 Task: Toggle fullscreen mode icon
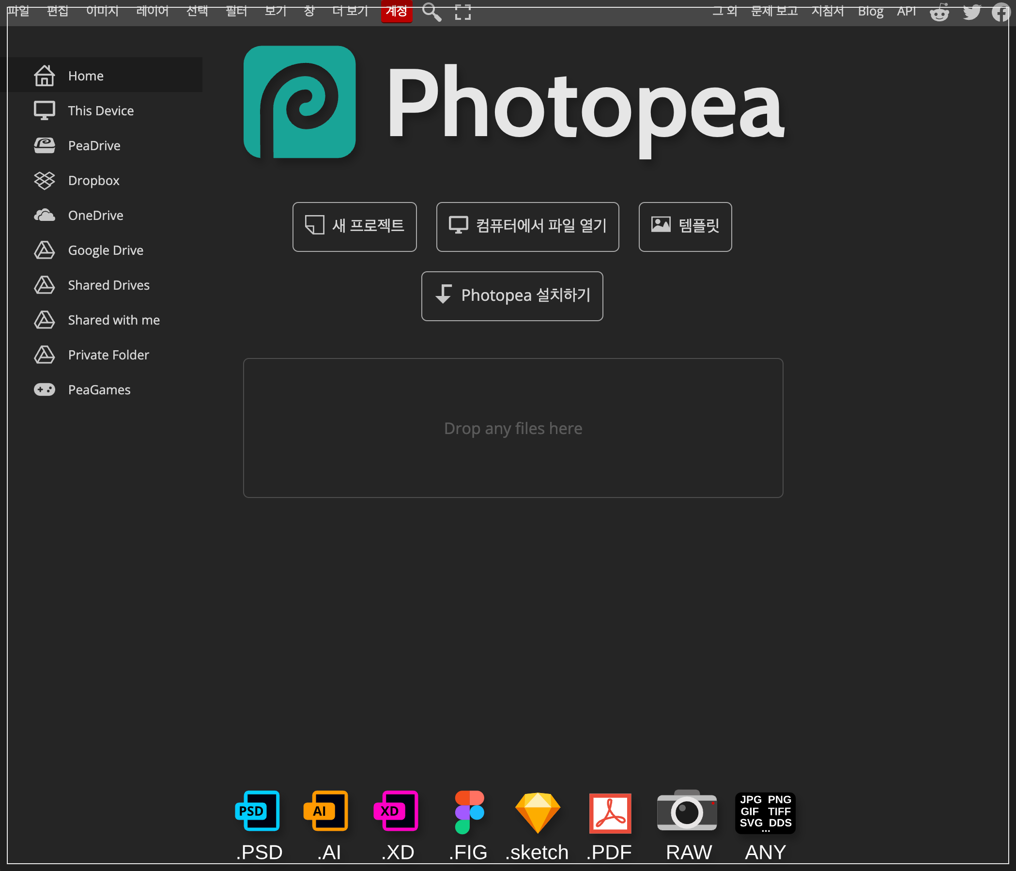(x=462, y=12)
